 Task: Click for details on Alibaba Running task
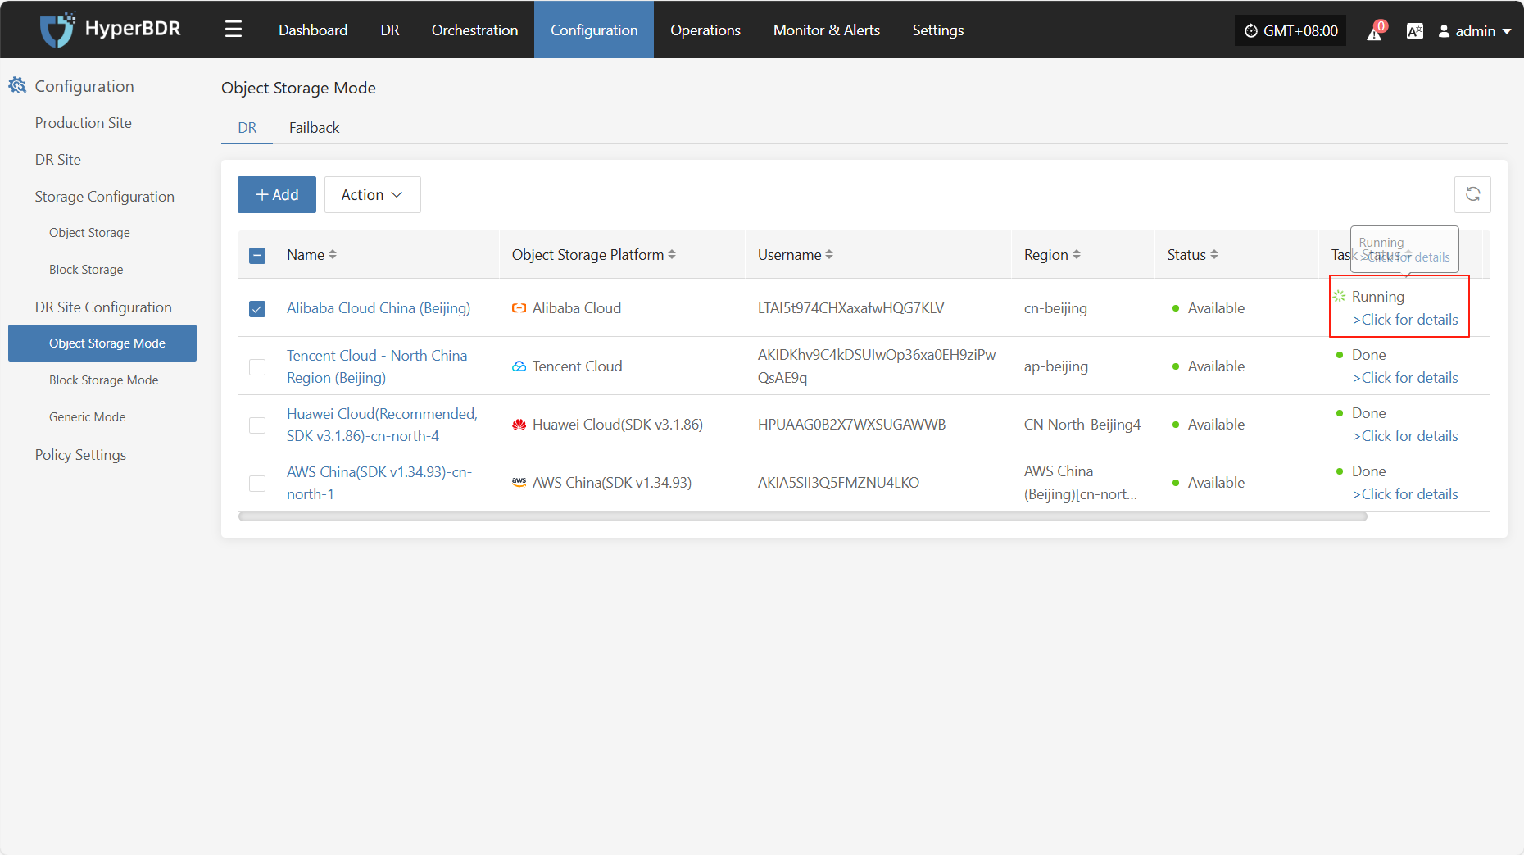(x=1405, y=320)
